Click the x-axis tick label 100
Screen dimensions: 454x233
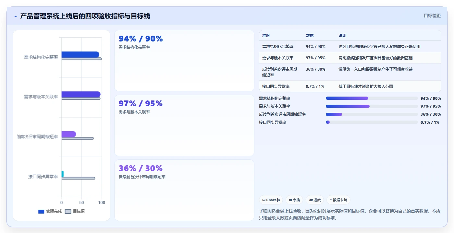(102, 203)
